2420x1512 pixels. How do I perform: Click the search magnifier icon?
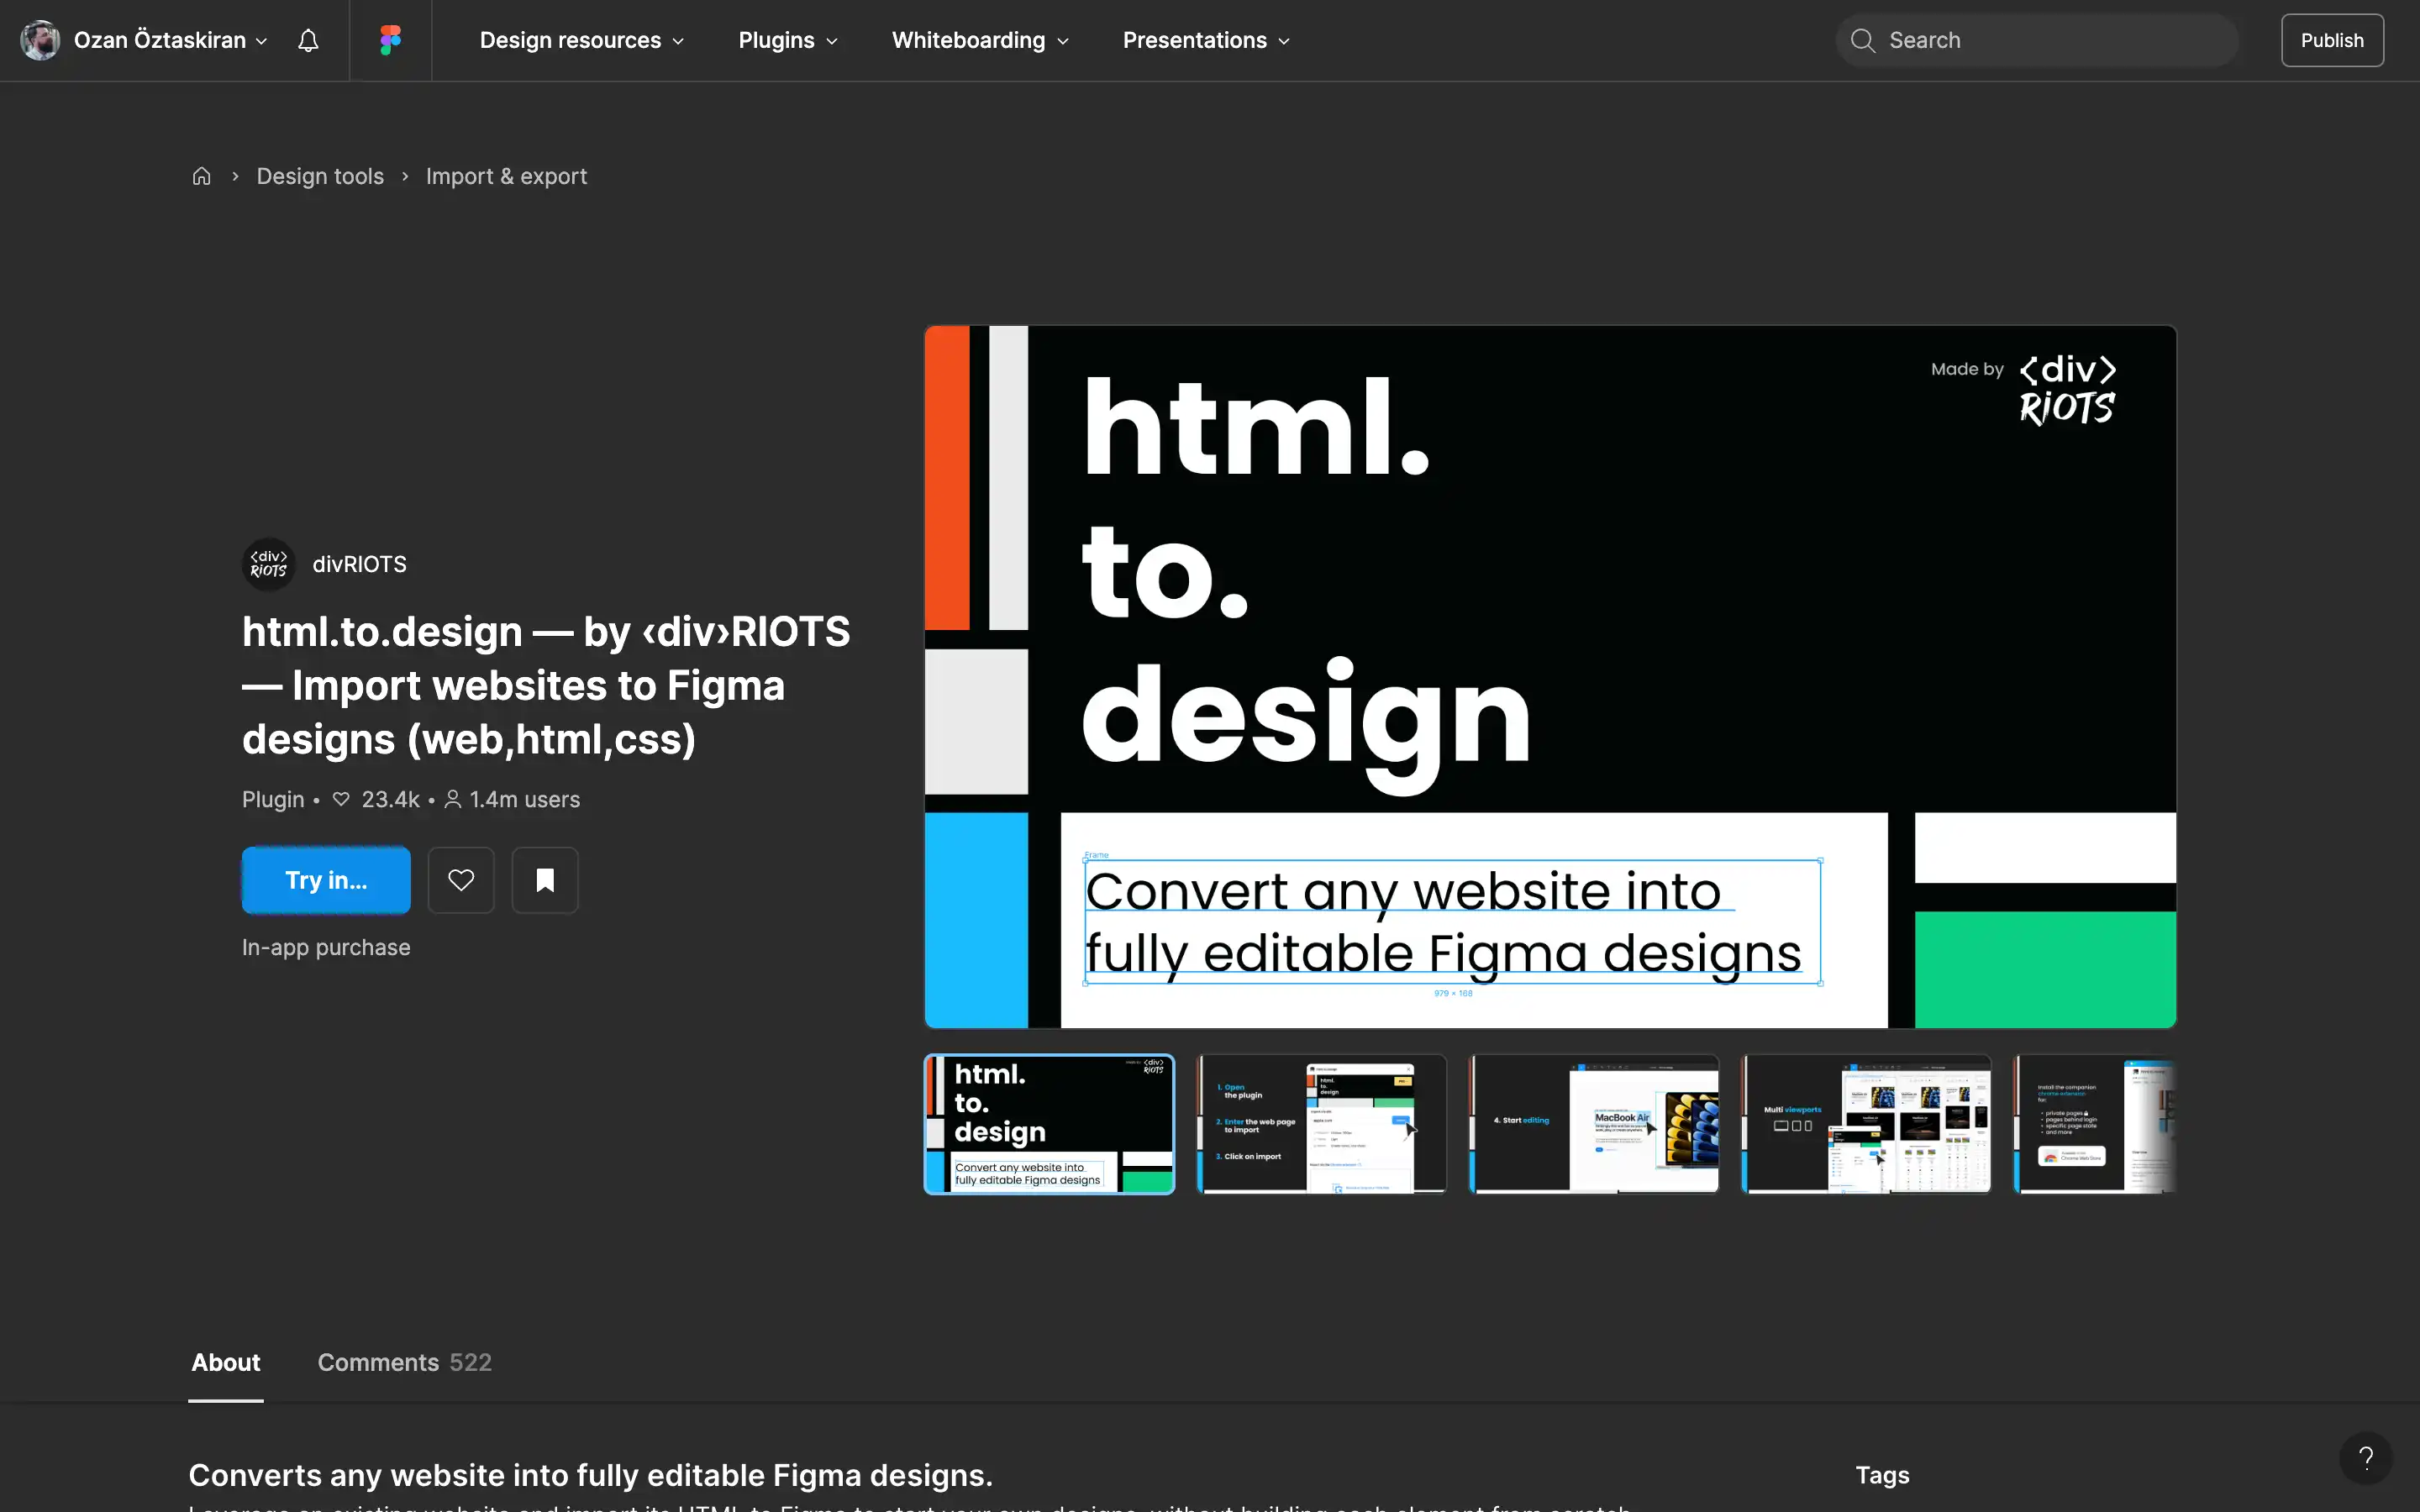pos(1862,40)
